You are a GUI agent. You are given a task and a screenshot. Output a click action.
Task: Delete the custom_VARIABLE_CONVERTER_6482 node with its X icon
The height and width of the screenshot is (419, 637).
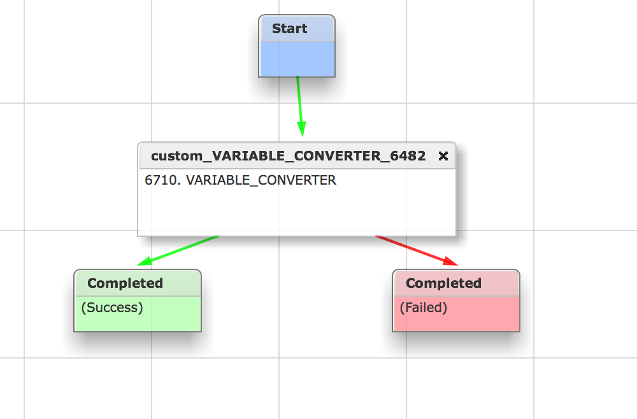point(443,156)
